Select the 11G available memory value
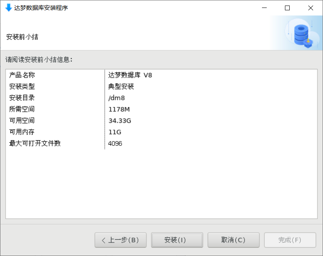 [115, 132]
